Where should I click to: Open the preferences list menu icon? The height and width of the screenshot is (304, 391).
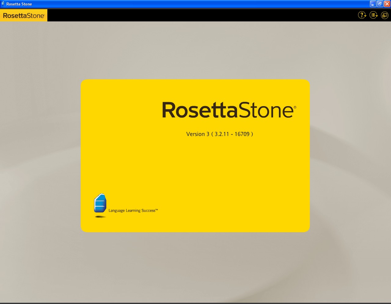(374, 15)
